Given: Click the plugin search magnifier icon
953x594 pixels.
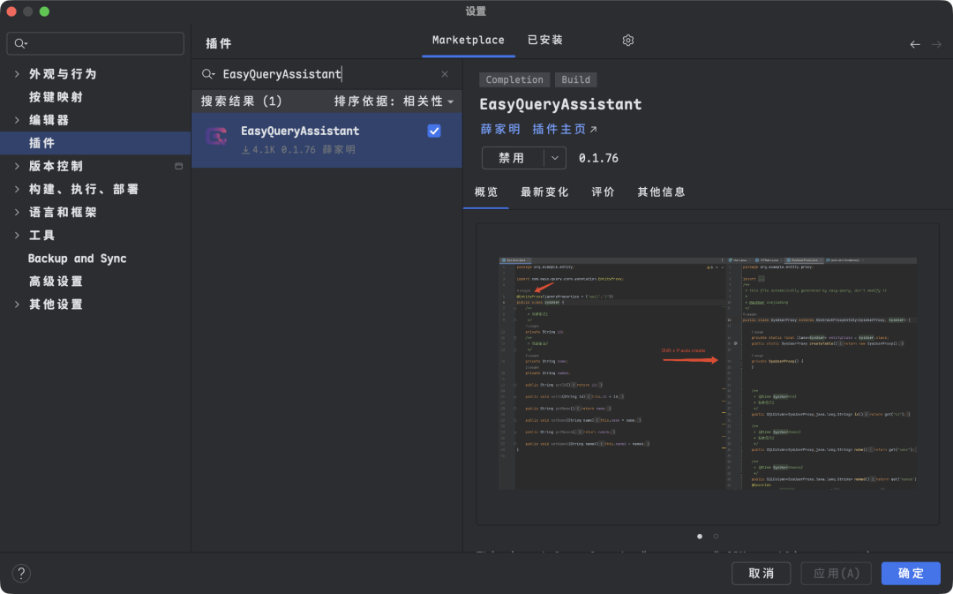Looking at the screenshot, I should coord(208,74).
